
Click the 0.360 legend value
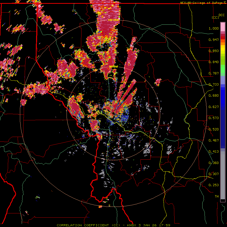[x=214, y=163]
